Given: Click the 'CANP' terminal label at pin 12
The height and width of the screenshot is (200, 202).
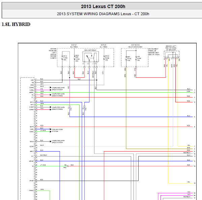Looking at the screenshot, I should [32, 107].
